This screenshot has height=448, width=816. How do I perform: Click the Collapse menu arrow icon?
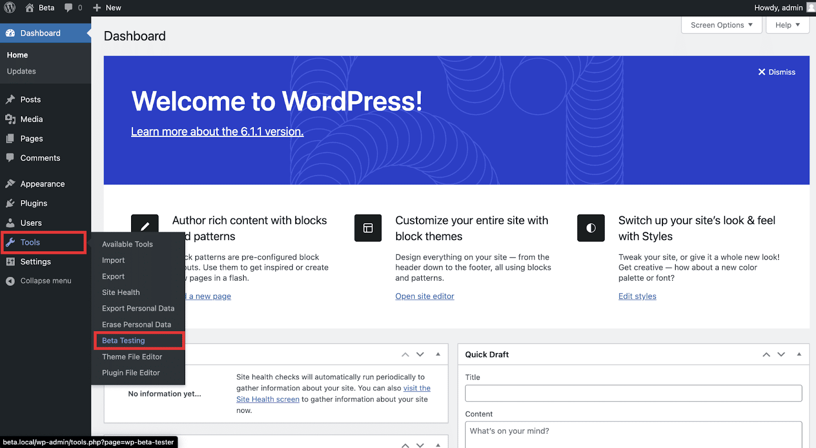pyautogui.click(x=10, y=281)
